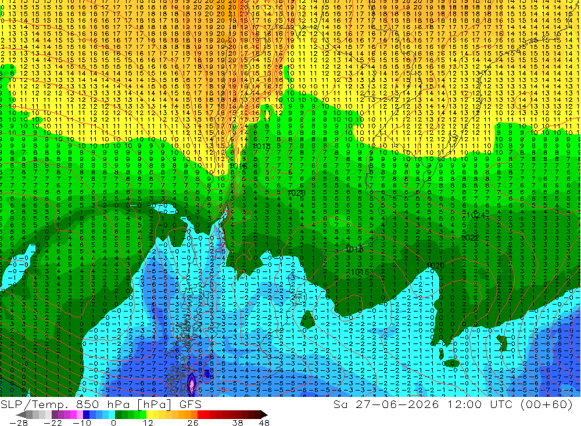Click the 1024 isobar label
The width and height of the screenshot is (581, 426).
pyautogui.click(x=476, y=215)
